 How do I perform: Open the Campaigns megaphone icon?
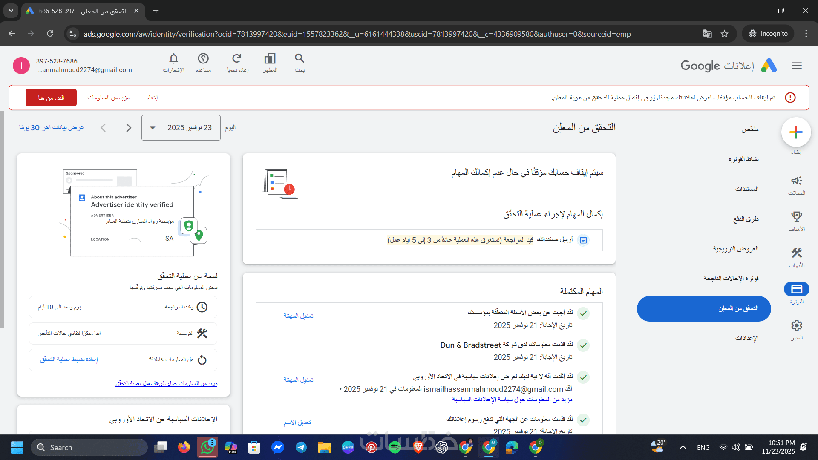796,181
